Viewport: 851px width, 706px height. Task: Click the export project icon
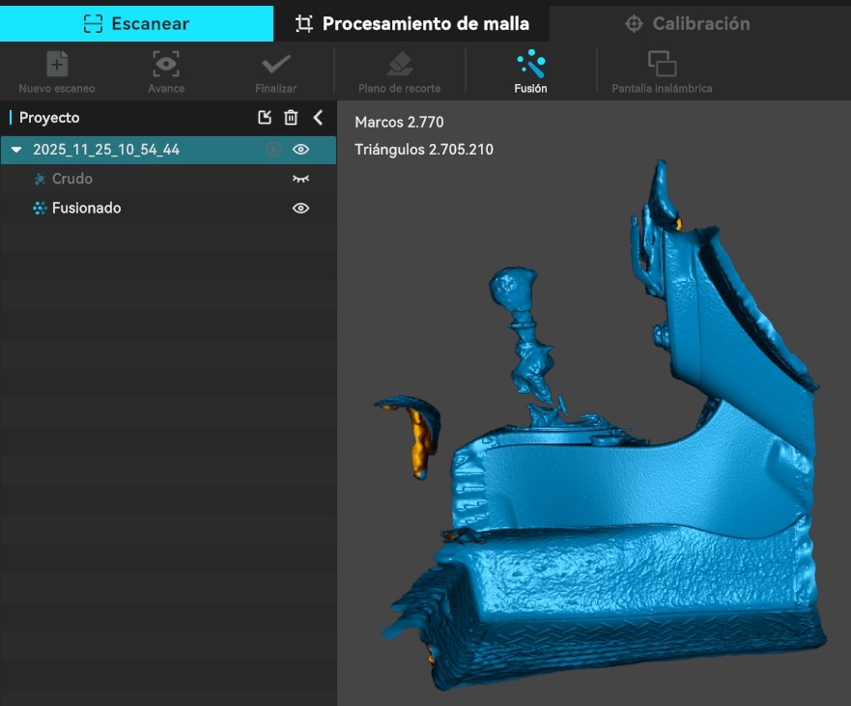(265, 118)
